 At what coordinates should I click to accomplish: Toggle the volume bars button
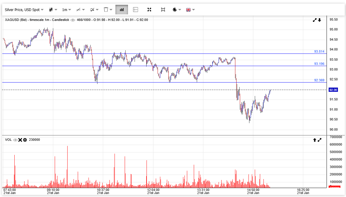click(122, 10)
